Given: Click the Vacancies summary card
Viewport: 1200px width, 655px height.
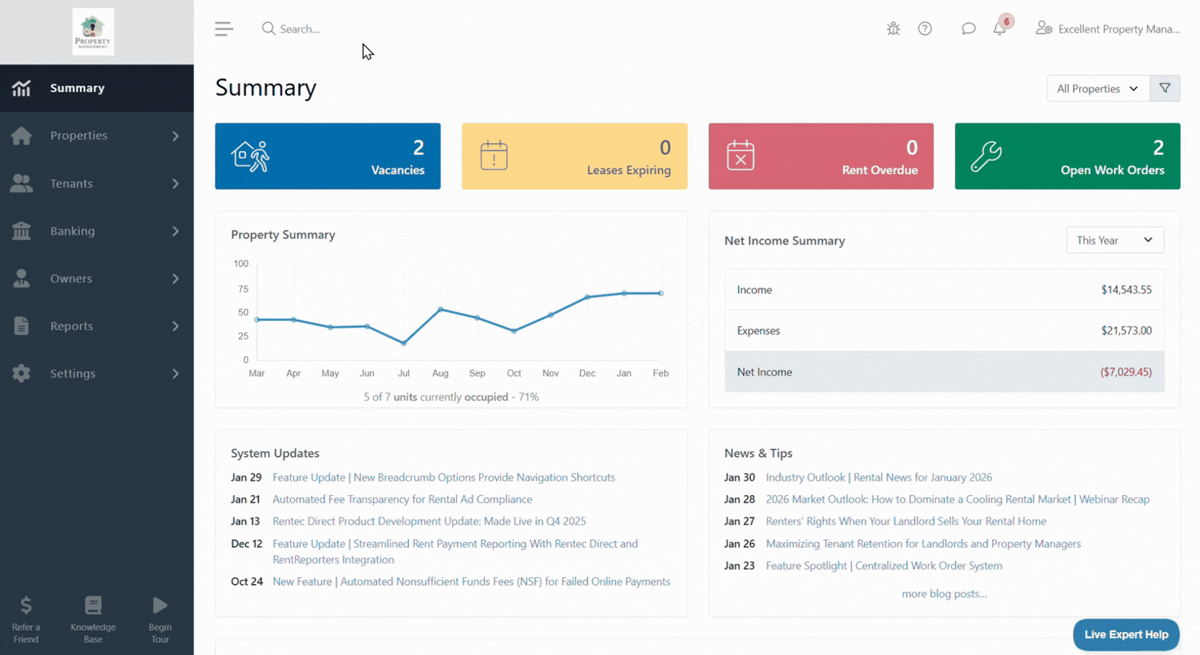Looking at the screenshot, I should point(327,156).
